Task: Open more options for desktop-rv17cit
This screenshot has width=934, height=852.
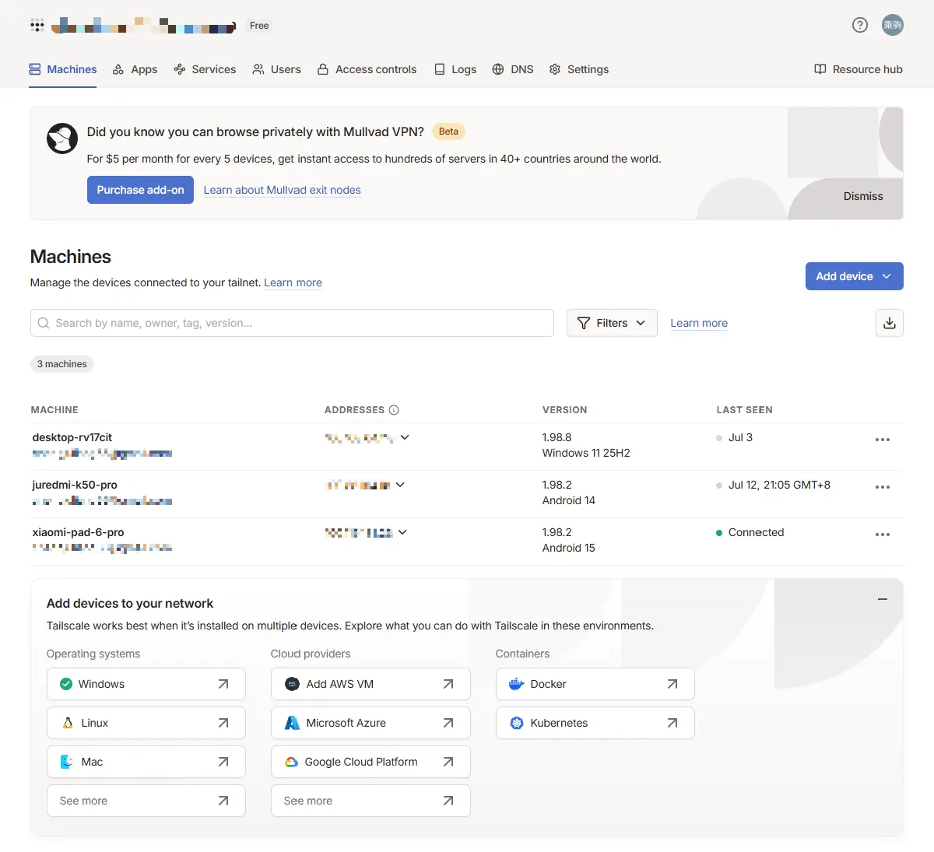Action: (x=883, y=440)
